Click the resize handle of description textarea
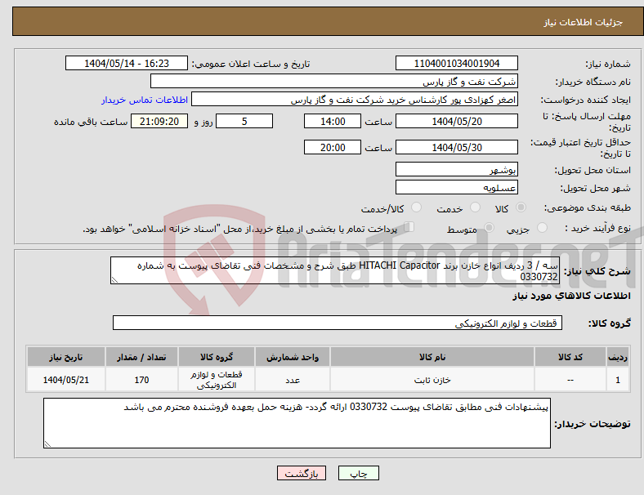 point(114,280)
